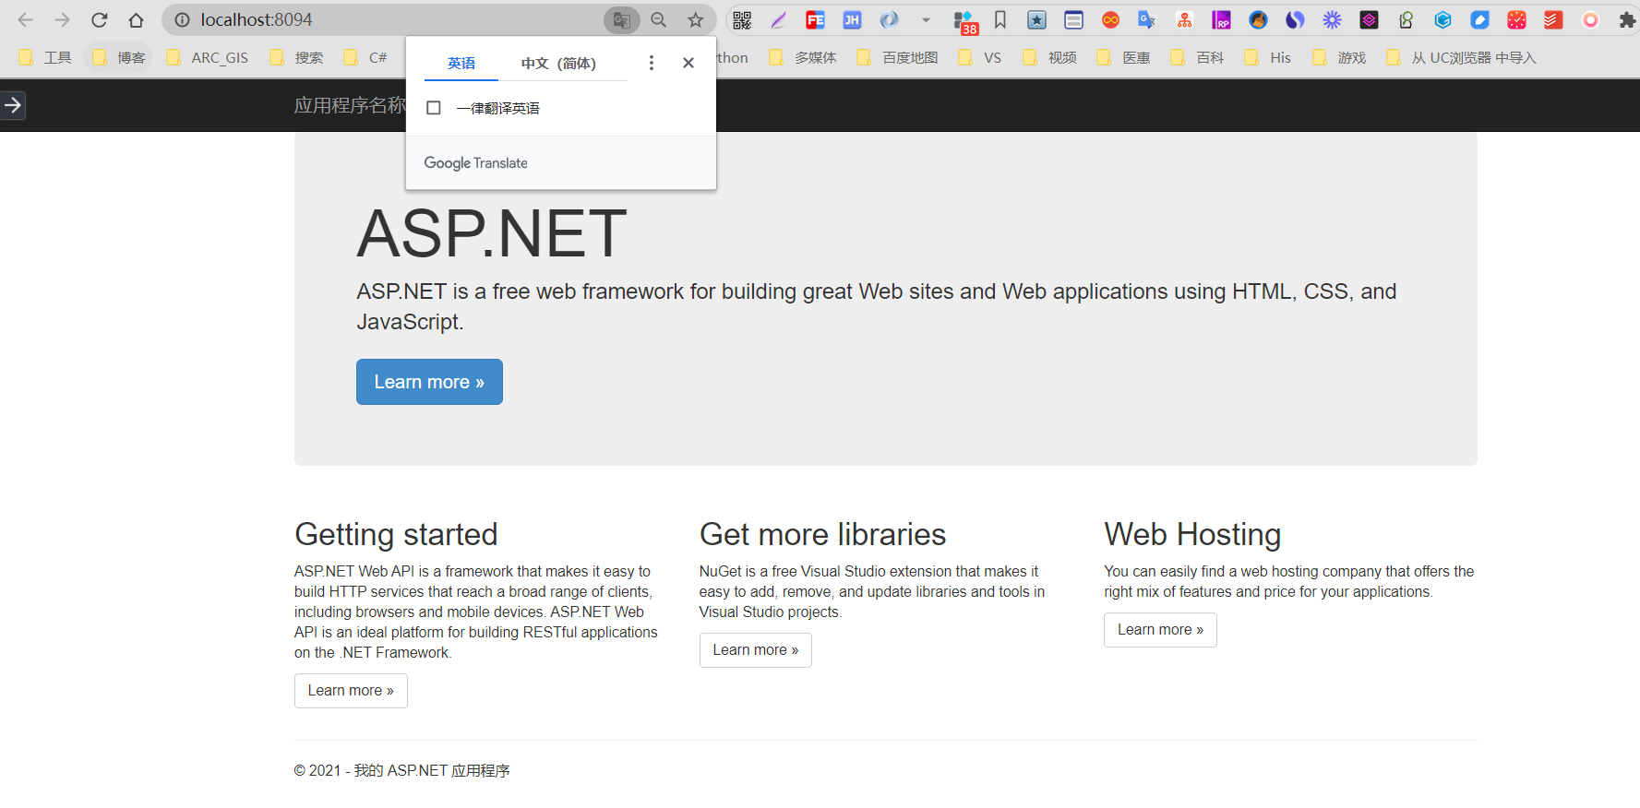Click the footer text 我的 ASP.NET 应用程序
The image size is (1640, 808).
(x=432, y=770)
